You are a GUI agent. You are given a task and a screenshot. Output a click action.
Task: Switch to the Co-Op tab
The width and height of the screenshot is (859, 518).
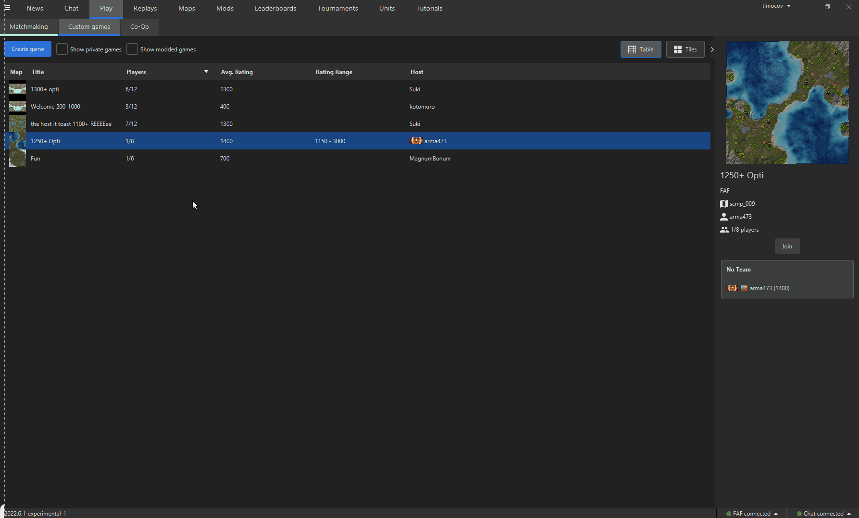[x=139, y=27]
